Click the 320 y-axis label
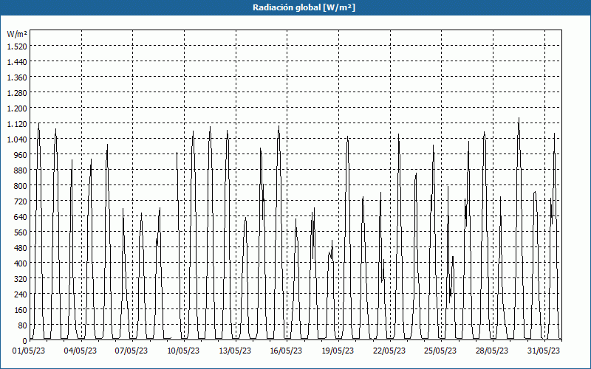This screenshot has height=369, width=591. pos(21,279)
